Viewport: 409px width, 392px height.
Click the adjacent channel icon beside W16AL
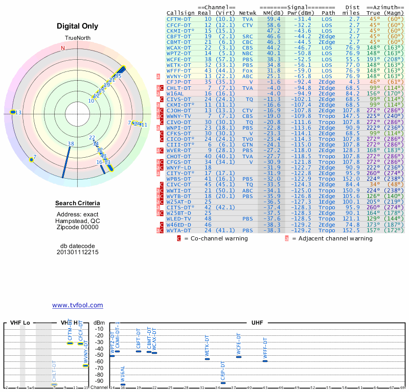158,93
